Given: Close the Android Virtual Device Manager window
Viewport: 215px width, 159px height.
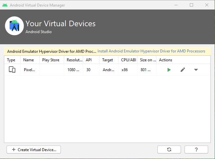Looking at the screenshot, I should (x=207, y=5).
